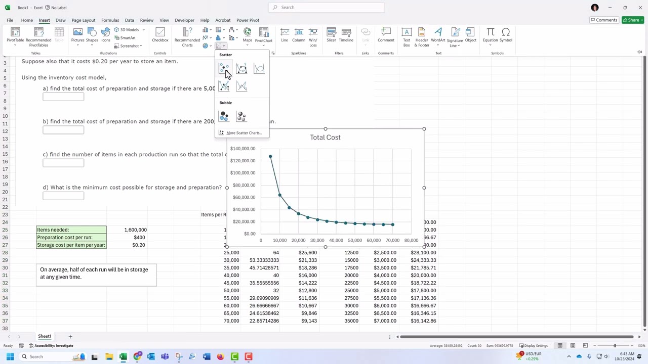Insert a PivotTable
This screenshot has width=648, height=364.
point(15,36)
